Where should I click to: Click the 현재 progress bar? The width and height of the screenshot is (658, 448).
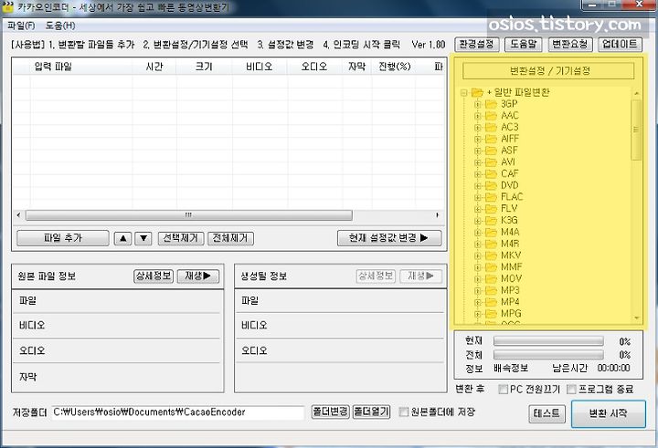click(548, 341)
